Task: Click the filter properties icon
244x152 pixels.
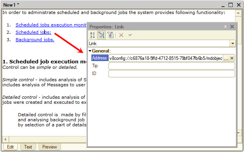Action: click(110, 35)
